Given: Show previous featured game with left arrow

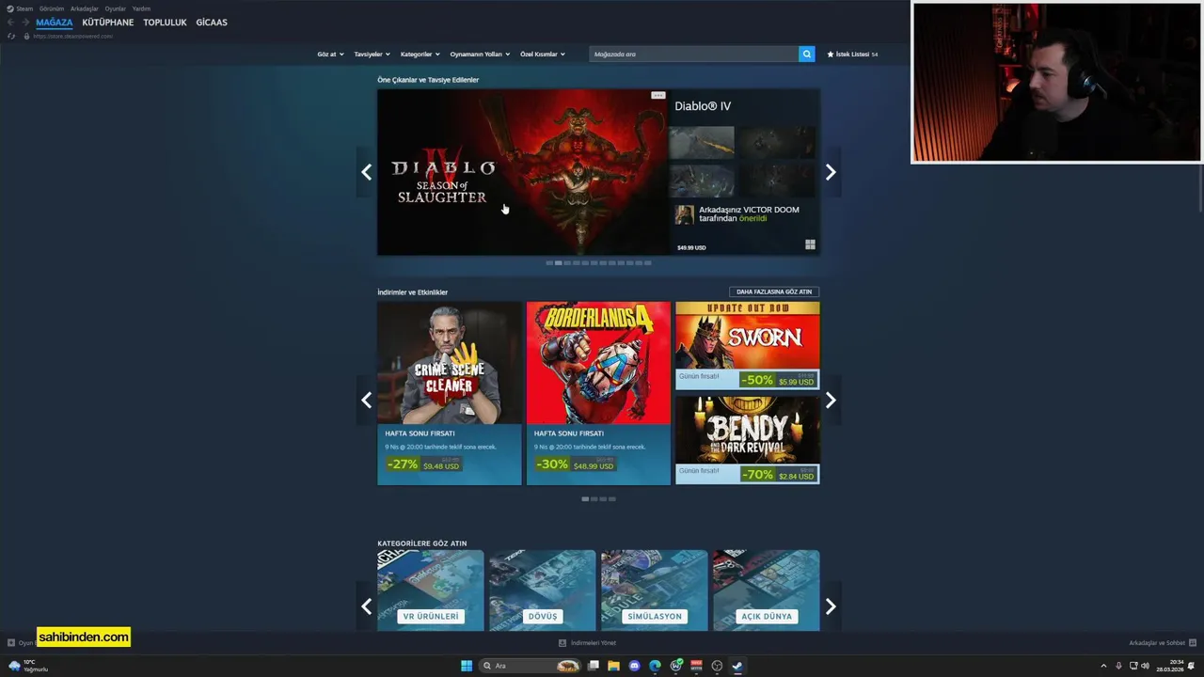Looking at the screenshot, I should pyautogui.click(x=366, y=172).
